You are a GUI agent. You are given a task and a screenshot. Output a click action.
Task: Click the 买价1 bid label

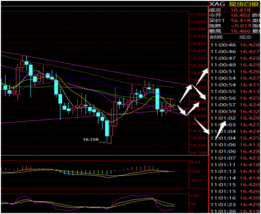click(217, 21)
